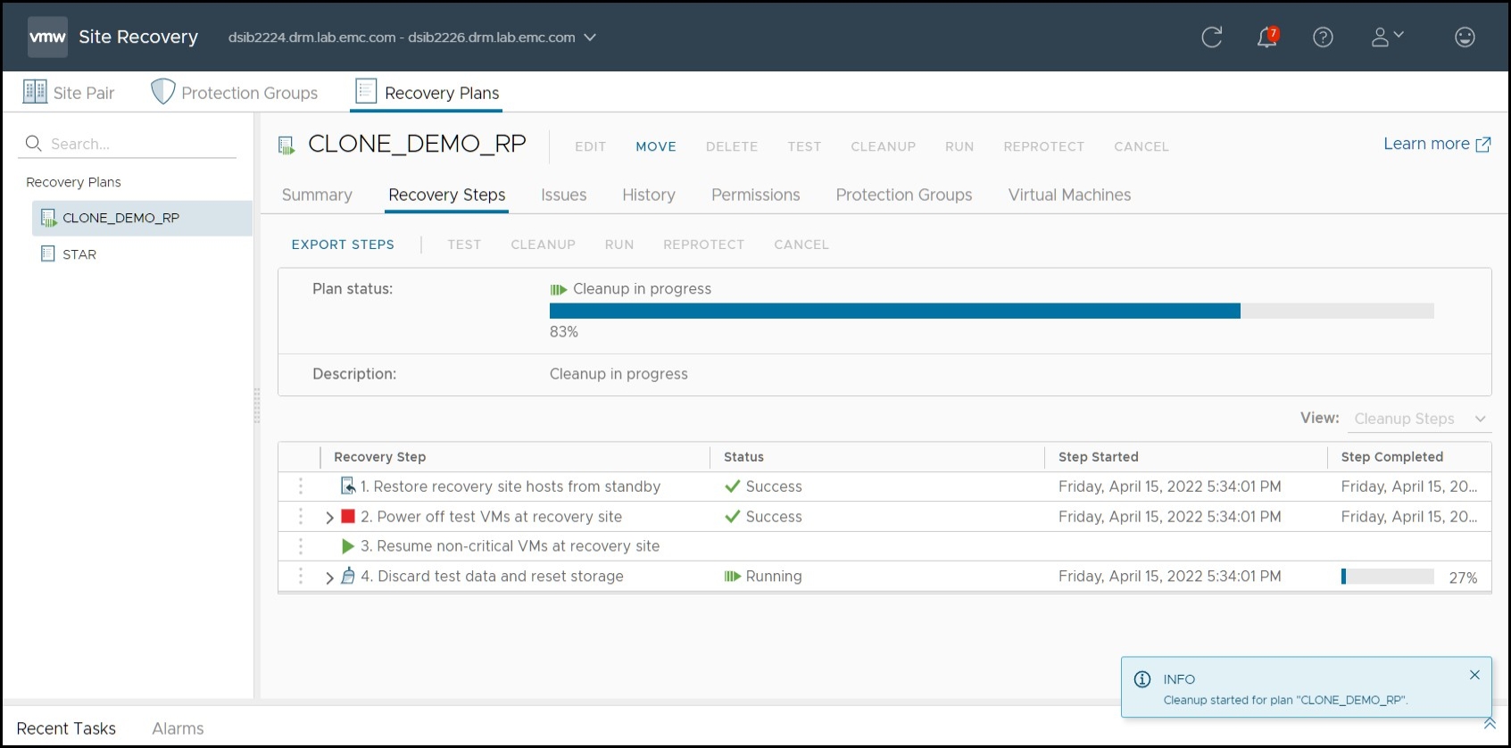The width and height of the screenshot is (1511, 748).
Task: Click REPROTECT in the plan header
Action: [1043, 146]
